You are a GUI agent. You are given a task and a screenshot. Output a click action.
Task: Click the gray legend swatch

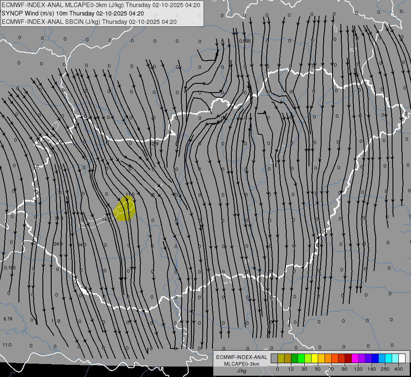tap(275, 358)
